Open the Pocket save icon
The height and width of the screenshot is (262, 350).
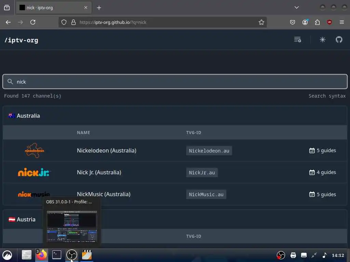tap(293, 22)
